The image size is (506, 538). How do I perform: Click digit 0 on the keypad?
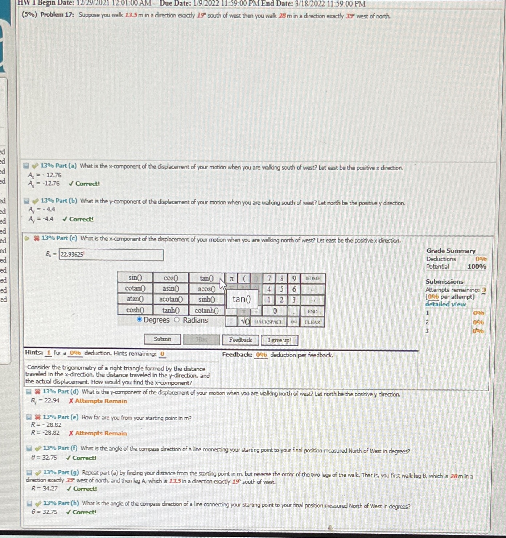(x=275, y=311)
